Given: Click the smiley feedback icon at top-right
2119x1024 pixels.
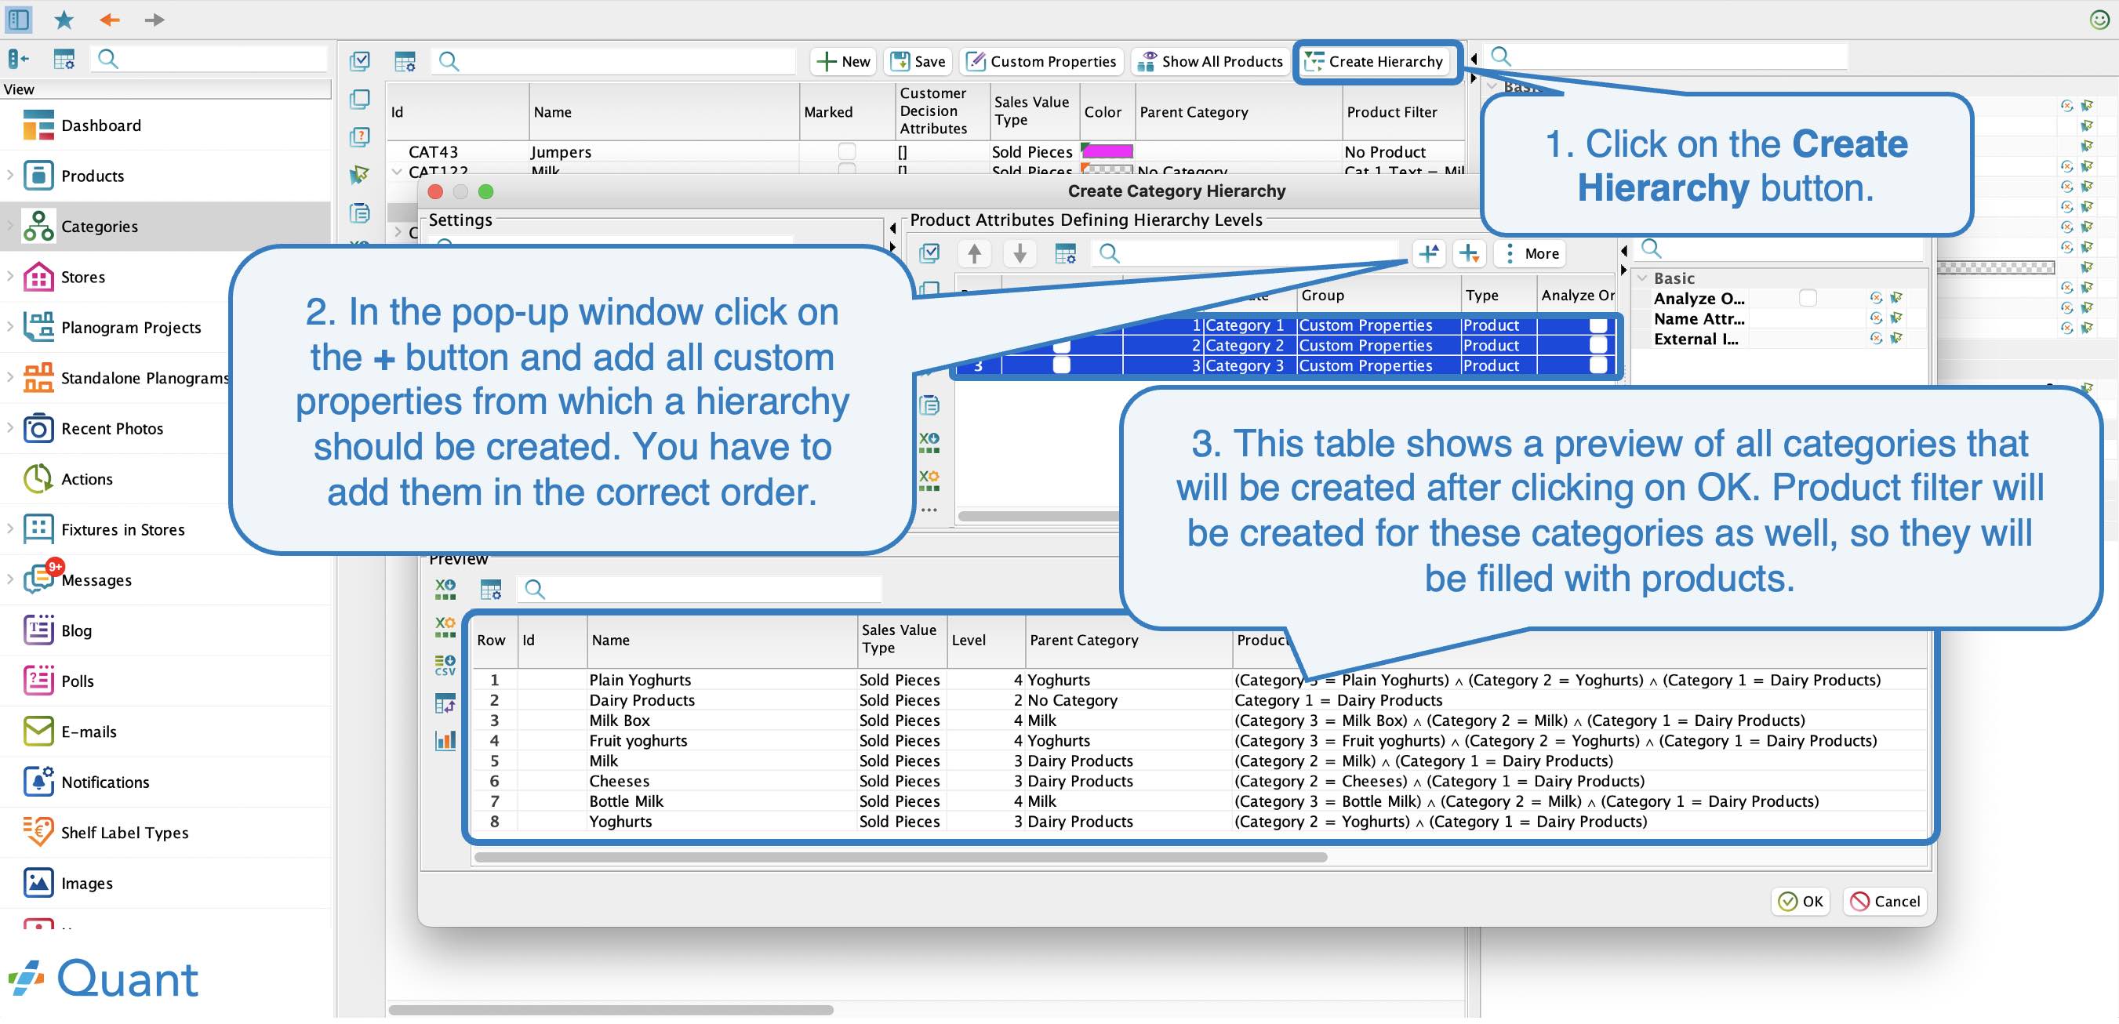Looking at the screenshot, I should coord(2099,19).
